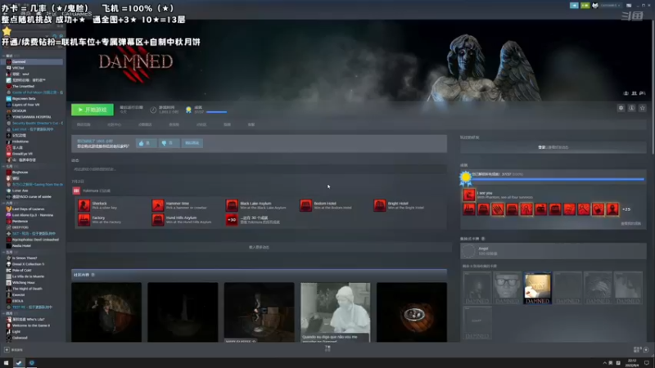This screenshot has width=655, height=368.
Task: Click the Factory achievement icon
Action: pos(84,219)
